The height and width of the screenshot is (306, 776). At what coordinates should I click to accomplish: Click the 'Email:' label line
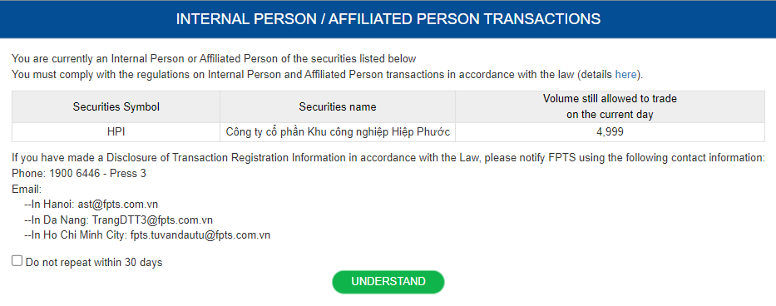pyautogui.click(x=27, y=189)
